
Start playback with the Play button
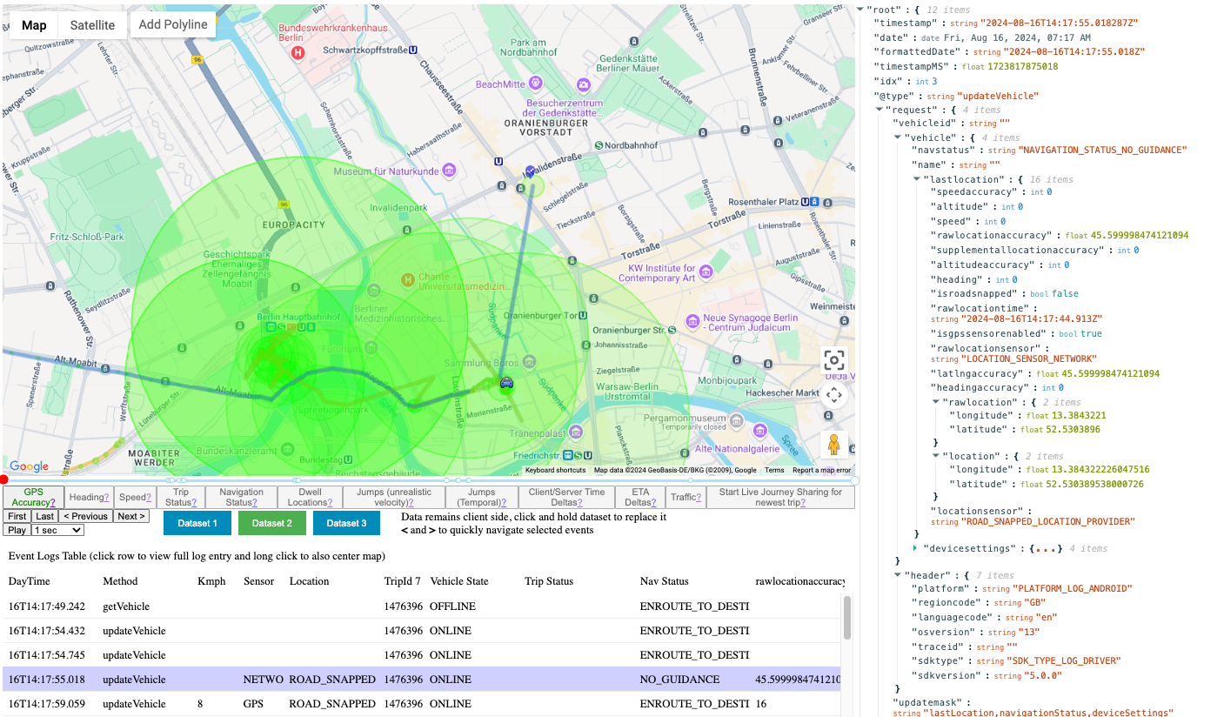(x=17, y=530)
